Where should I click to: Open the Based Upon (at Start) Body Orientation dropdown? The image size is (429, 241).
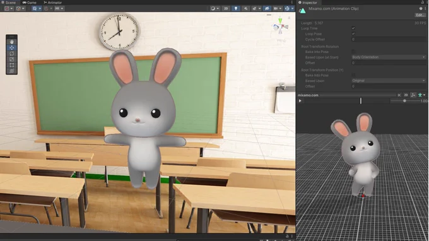tap(389, 57)
